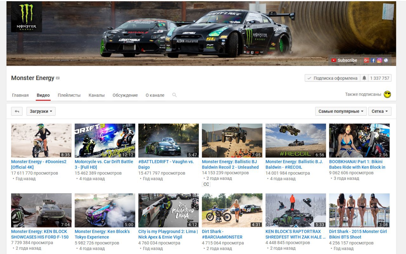Click title Ballistic BJ Baldwin Recoil 2 - Unleashed

point(230,164)
